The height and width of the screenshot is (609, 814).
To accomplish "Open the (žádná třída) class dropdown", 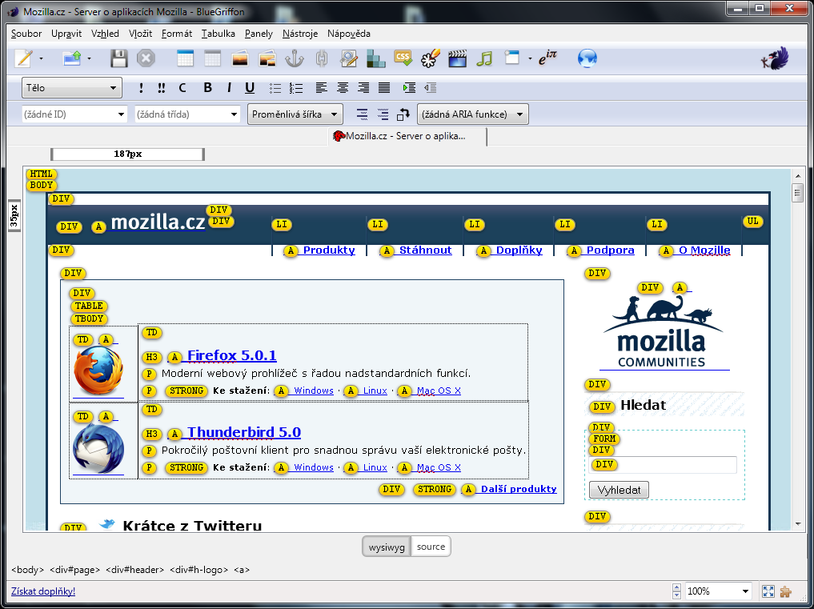I will [187, 114].
